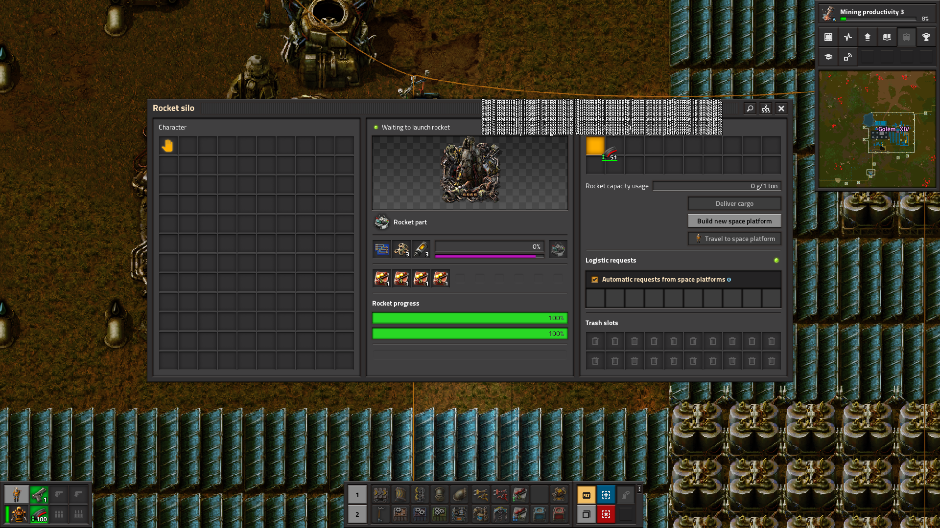This screenshot has width=940, height=528.
Task: Click the character armor slot
Action: (19, 514)
